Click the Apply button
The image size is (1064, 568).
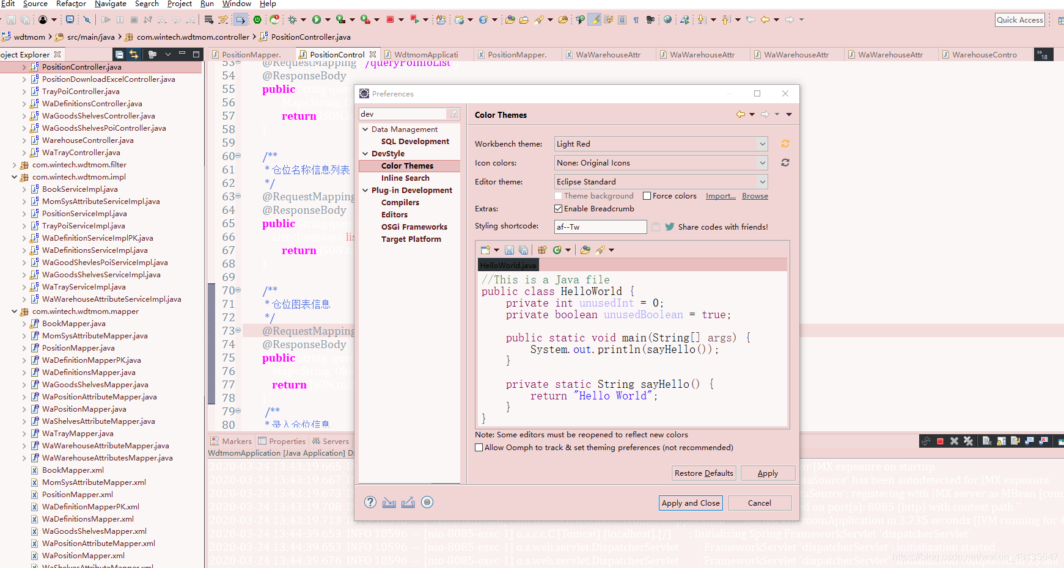pos(768,473)
